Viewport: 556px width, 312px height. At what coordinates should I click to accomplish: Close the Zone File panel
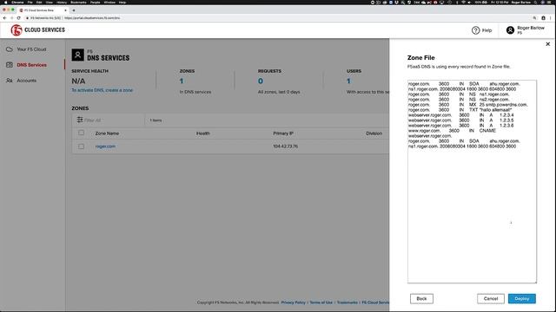click(547, 44)
